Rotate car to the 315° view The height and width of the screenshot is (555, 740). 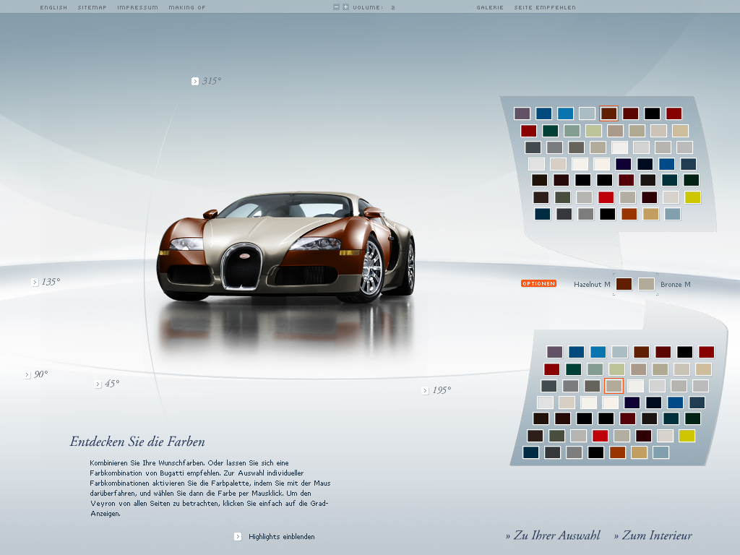click(195, 81)
